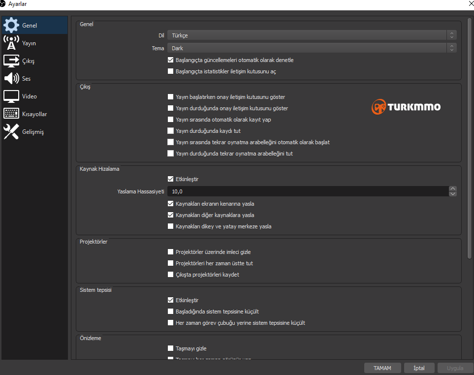Click the OBS logo in title bar
The image size is (474, 375).
2,4
